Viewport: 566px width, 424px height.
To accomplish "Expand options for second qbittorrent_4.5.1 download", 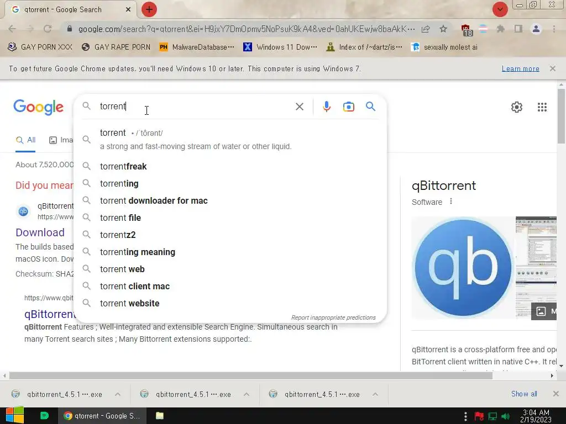I will tap(247, 394).
